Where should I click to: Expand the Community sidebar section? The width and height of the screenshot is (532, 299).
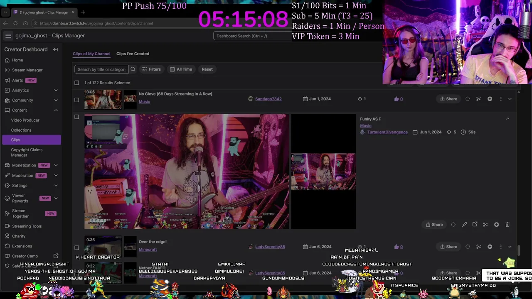click(x=56, y=100)
